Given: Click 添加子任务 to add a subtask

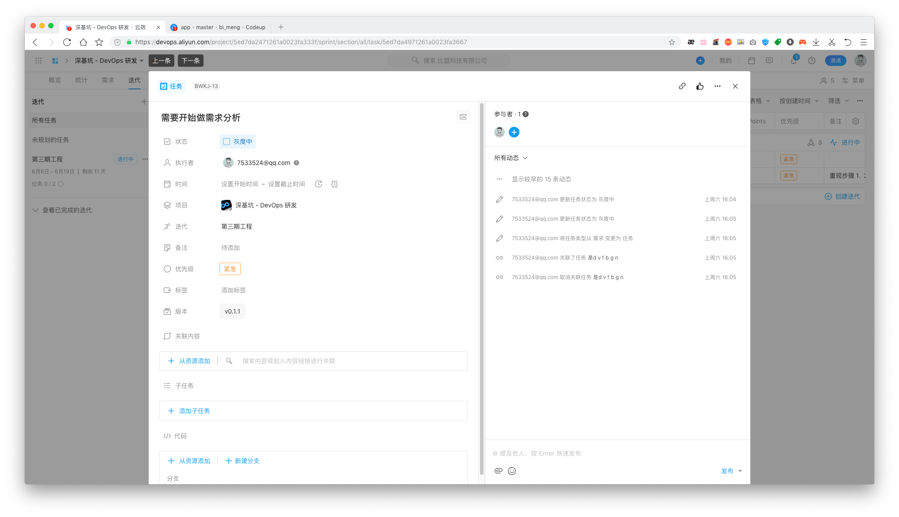Looking at the screenshot, I should [x=194, y=411].
